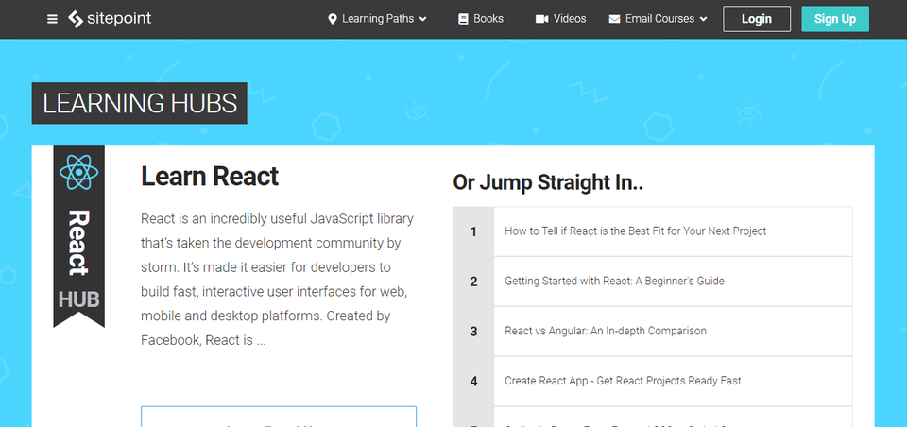
Task: Expand the Email Courses dropdown arrow
Action: (704, 19)
